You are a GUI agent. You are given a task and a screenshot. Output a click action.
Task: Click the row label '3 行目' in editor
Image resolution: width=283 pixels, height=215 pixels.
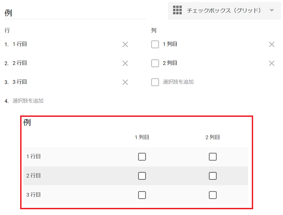coord(20,82)
